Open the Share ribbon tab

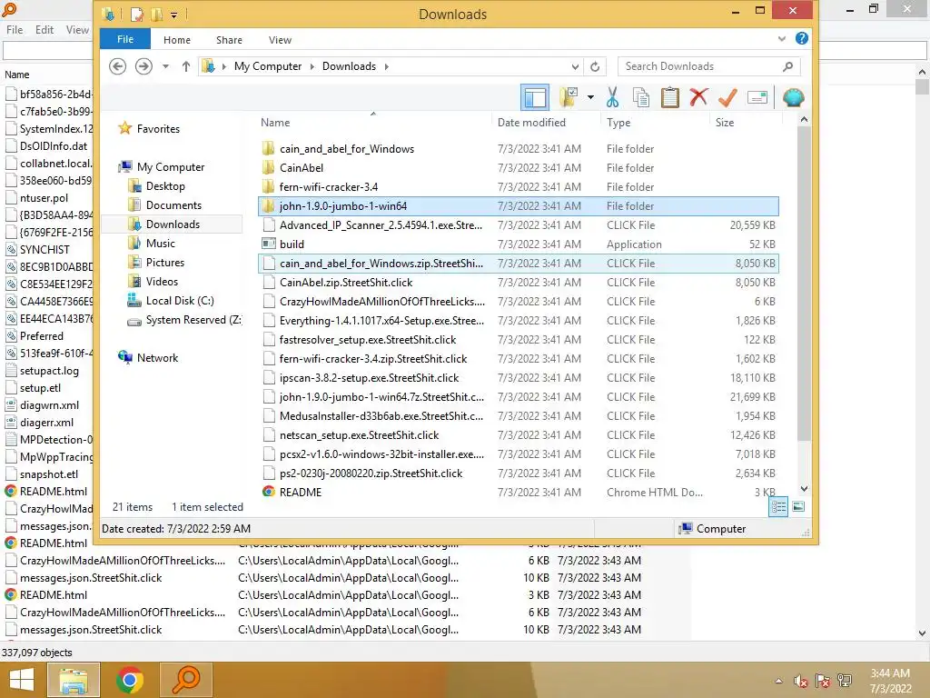pyautogui.click(x=229, y=40)
